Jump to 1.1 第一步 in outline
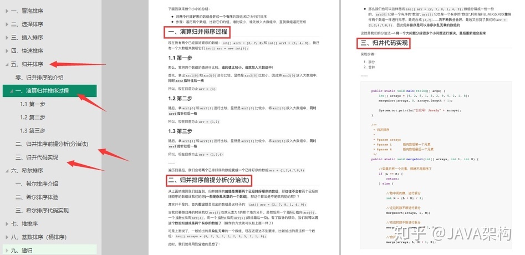Viewport: 525px width, 255px height. pyautogui.click(x=33, y=104)
